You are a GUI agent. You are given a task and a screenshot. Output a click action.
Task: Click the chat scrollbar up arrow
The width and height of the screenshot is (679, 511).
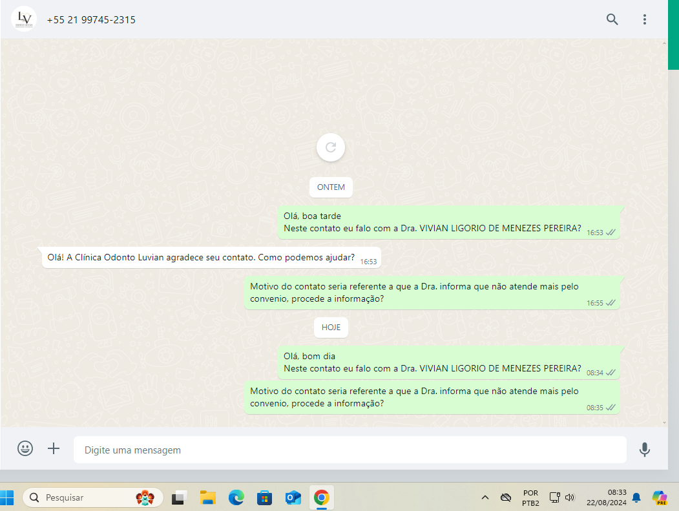(x=664, y=43)
